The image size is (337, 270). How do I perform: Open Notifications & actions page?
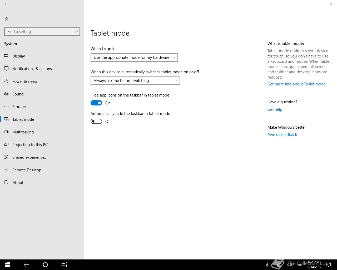[42, 69]
